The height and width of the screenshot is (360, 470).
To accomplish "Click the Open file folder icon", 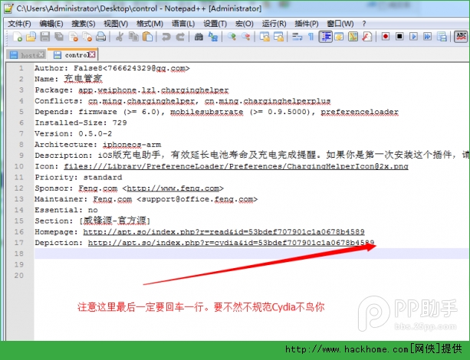I will [x=31, y=37].
